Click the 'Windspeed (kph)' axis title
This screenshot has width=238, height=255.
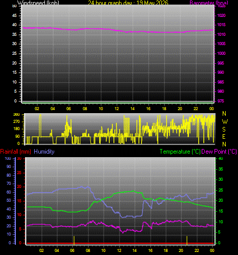38,3
